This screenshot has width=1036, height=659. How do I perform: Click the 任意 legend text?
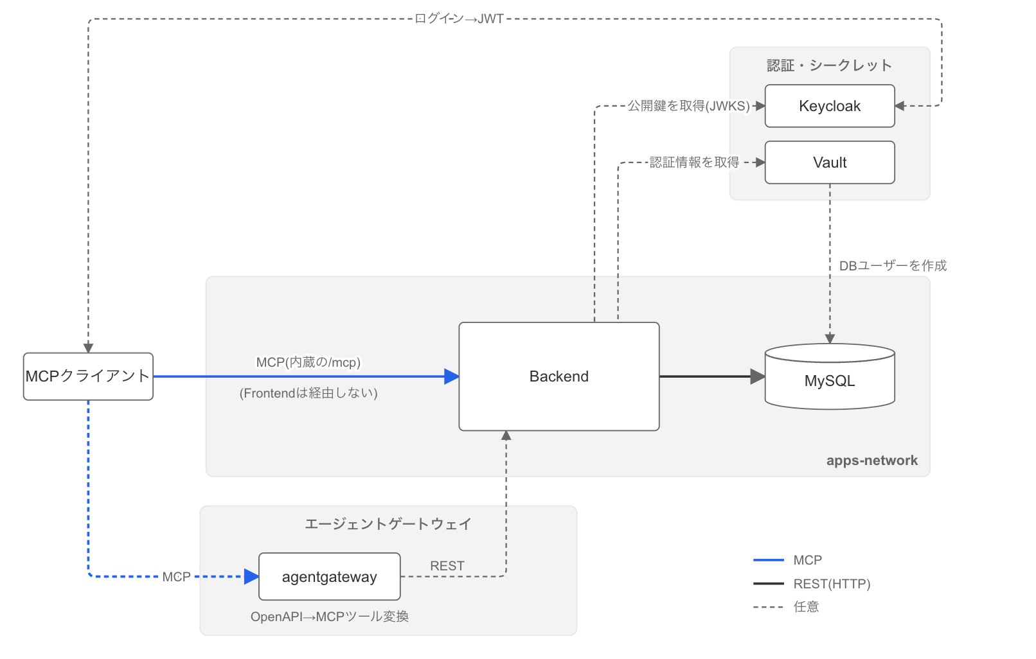tap(807, 607)
